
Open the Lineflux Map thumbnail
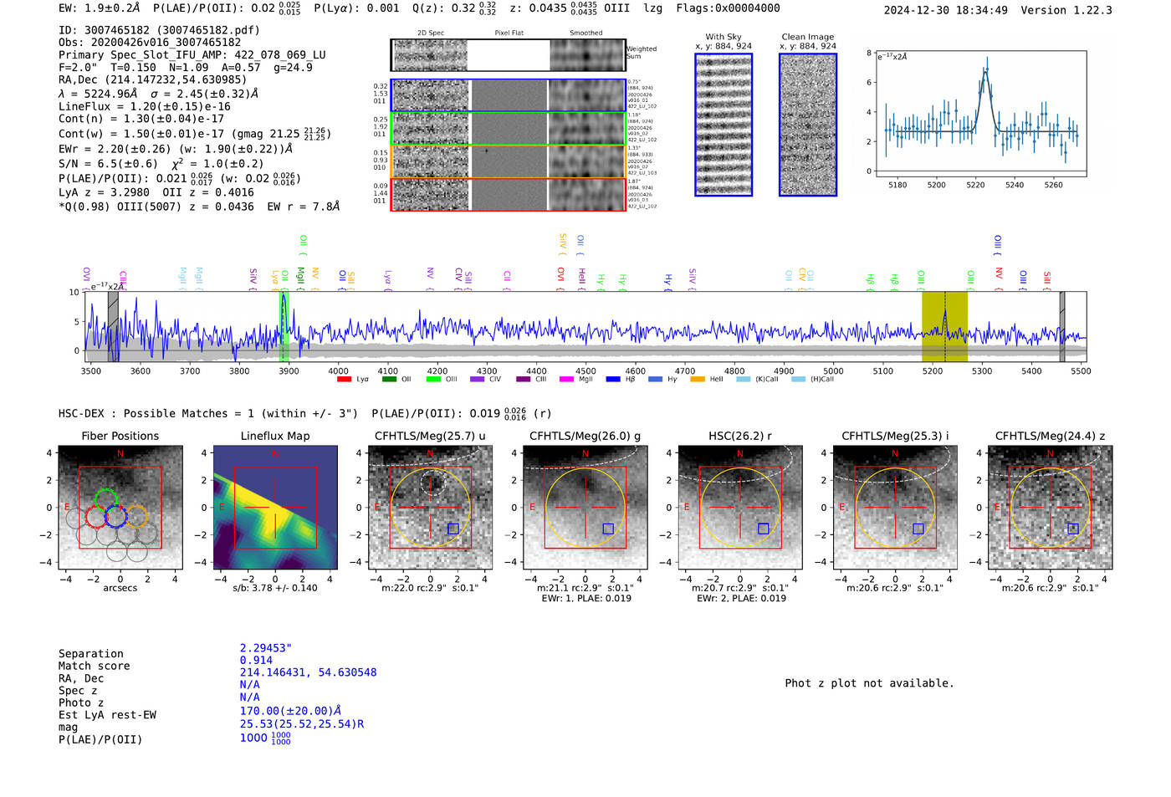click(275, 508)
